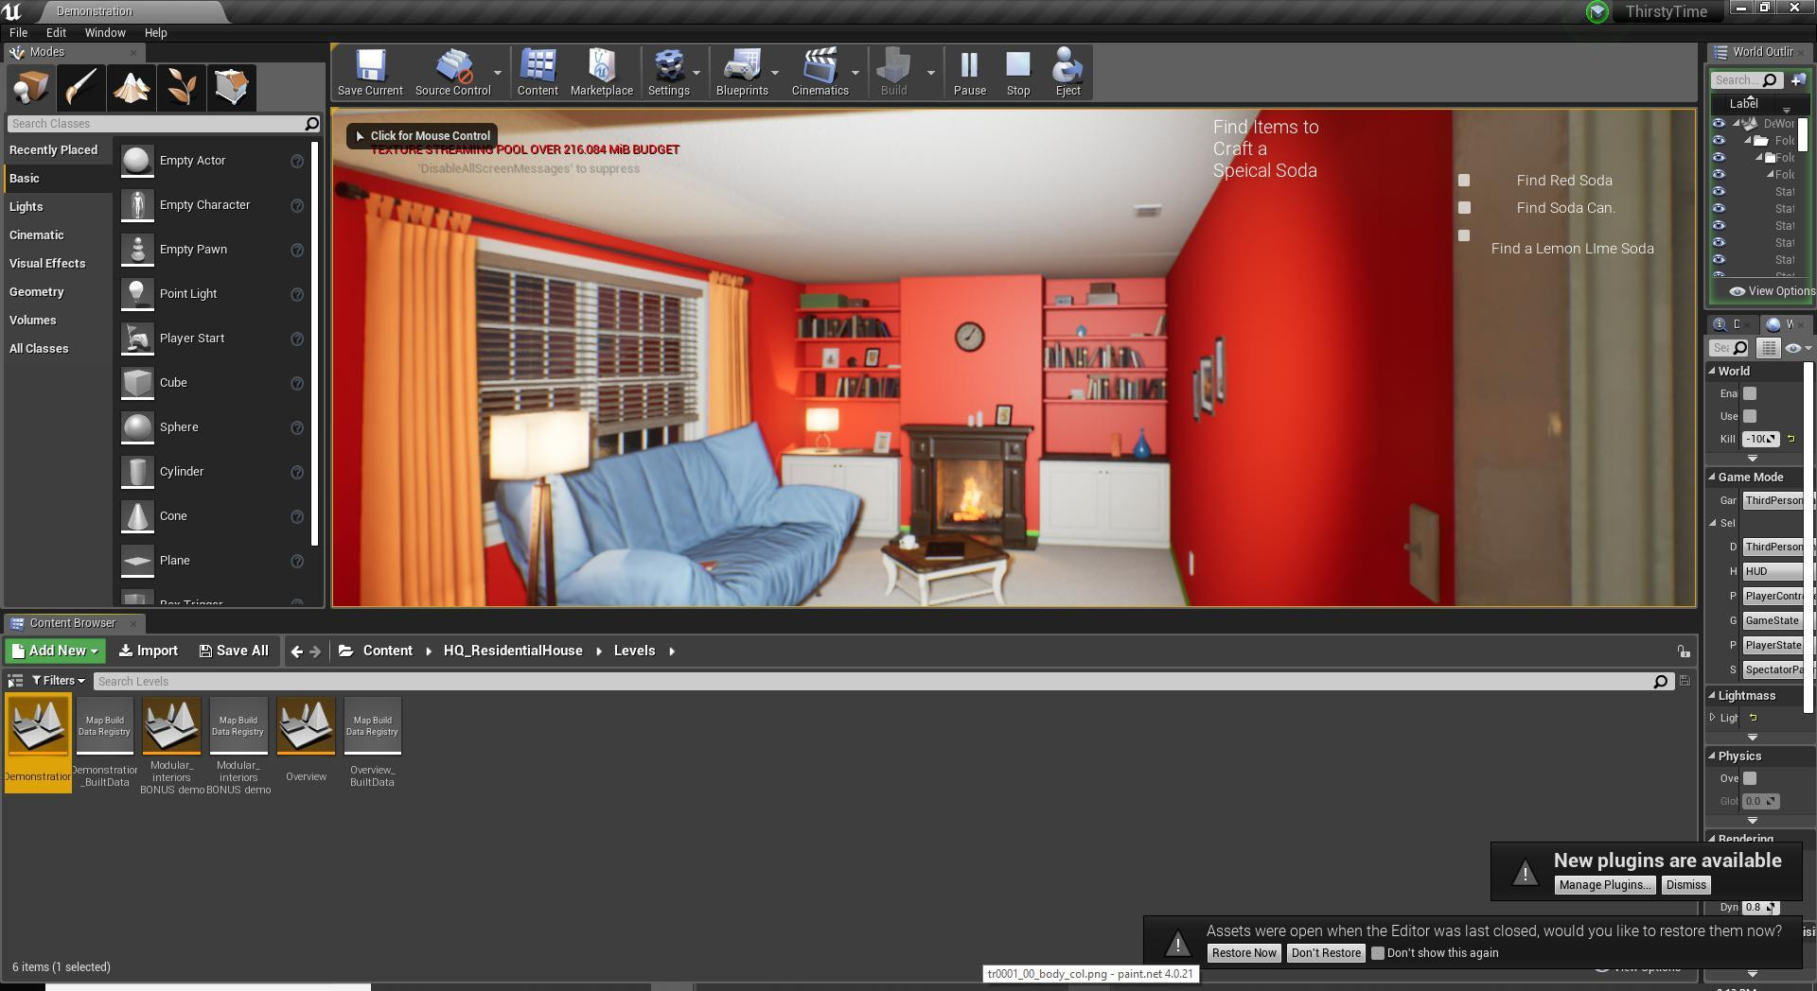Open the Window menu
Viewport: 1817px width, 991px height.
[x=105, y=32]
